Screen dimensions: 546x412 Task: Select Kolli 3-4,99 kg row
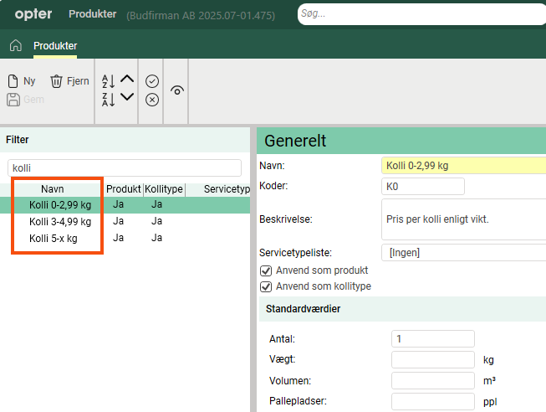(x=60, y=221)
